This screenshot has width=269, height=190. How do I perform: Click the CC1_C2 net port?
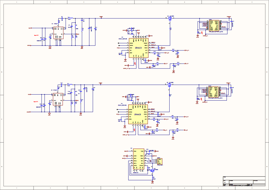pos(186,117)
